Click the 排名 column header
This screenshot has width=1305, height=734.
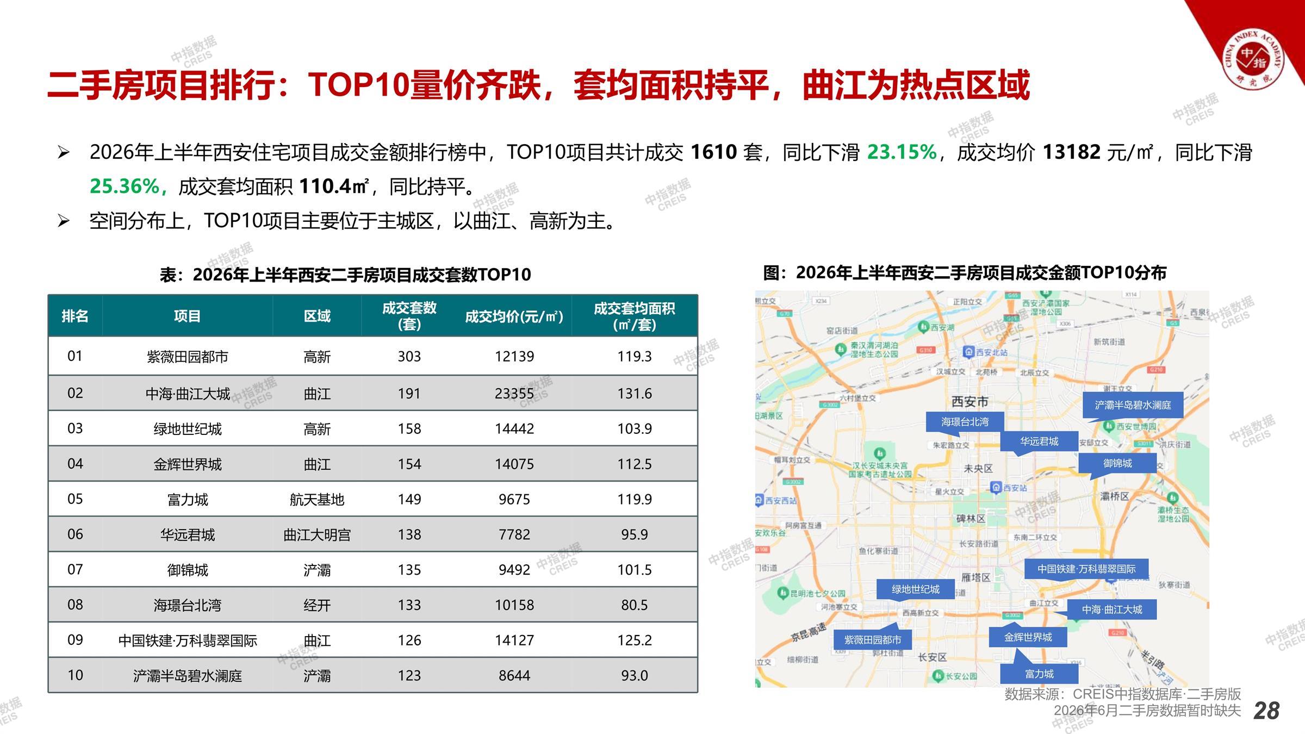coord(75,316)
